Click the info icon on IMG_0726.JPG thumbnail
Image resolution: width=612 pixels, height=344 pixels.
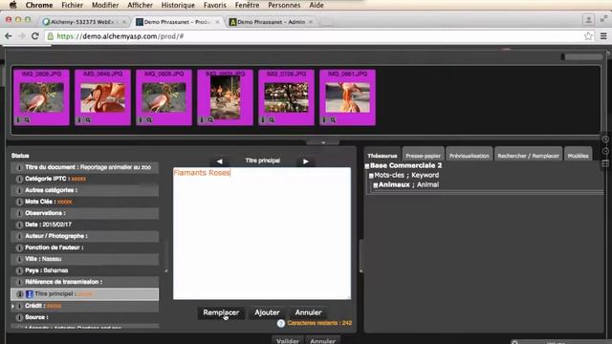[x=263, y=120]
